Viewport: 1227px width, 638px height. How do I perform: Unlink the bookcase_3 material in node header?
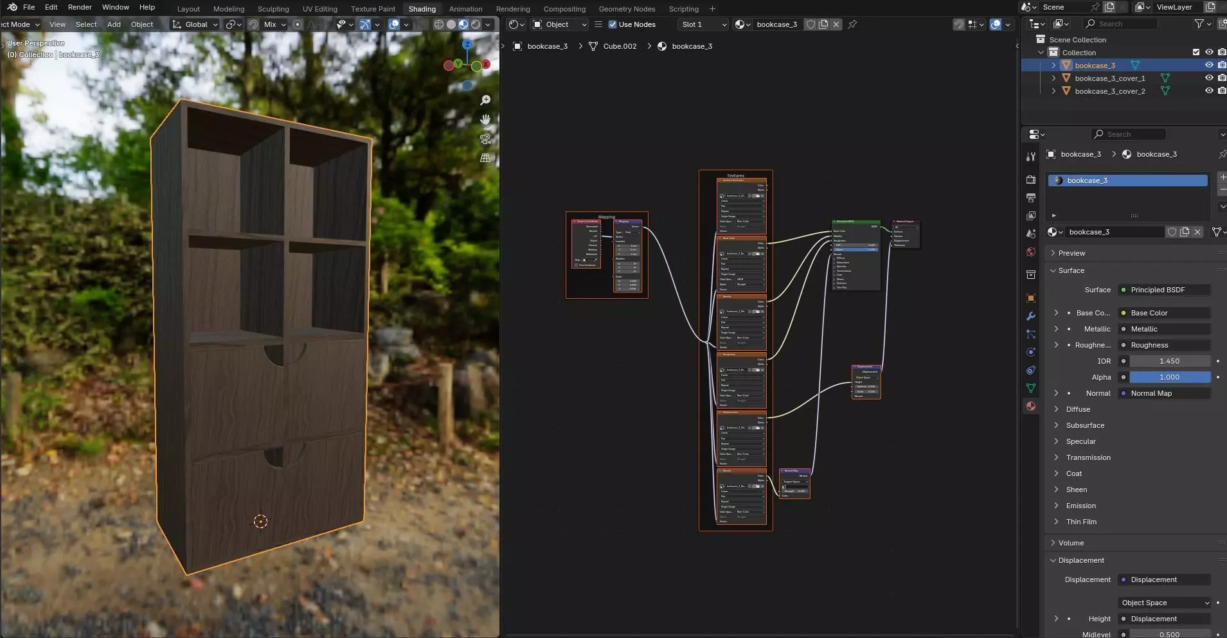pos(836,24)
